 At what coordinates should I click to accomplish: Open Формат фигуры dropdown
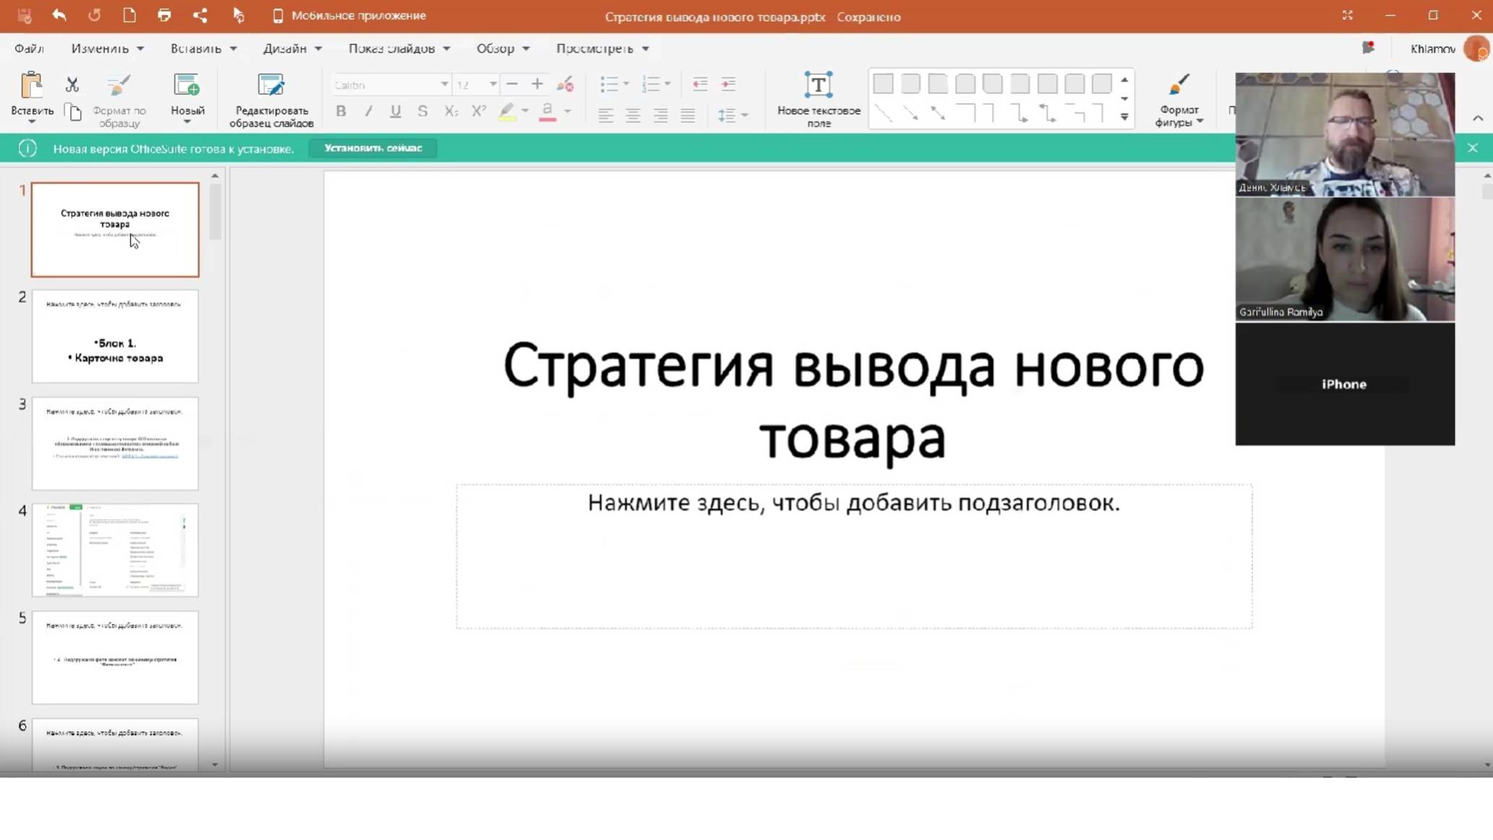point(1178,100)
